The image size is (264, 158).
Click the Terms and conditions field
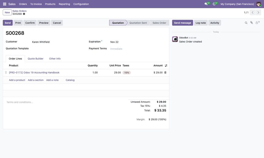coord(66,102)
